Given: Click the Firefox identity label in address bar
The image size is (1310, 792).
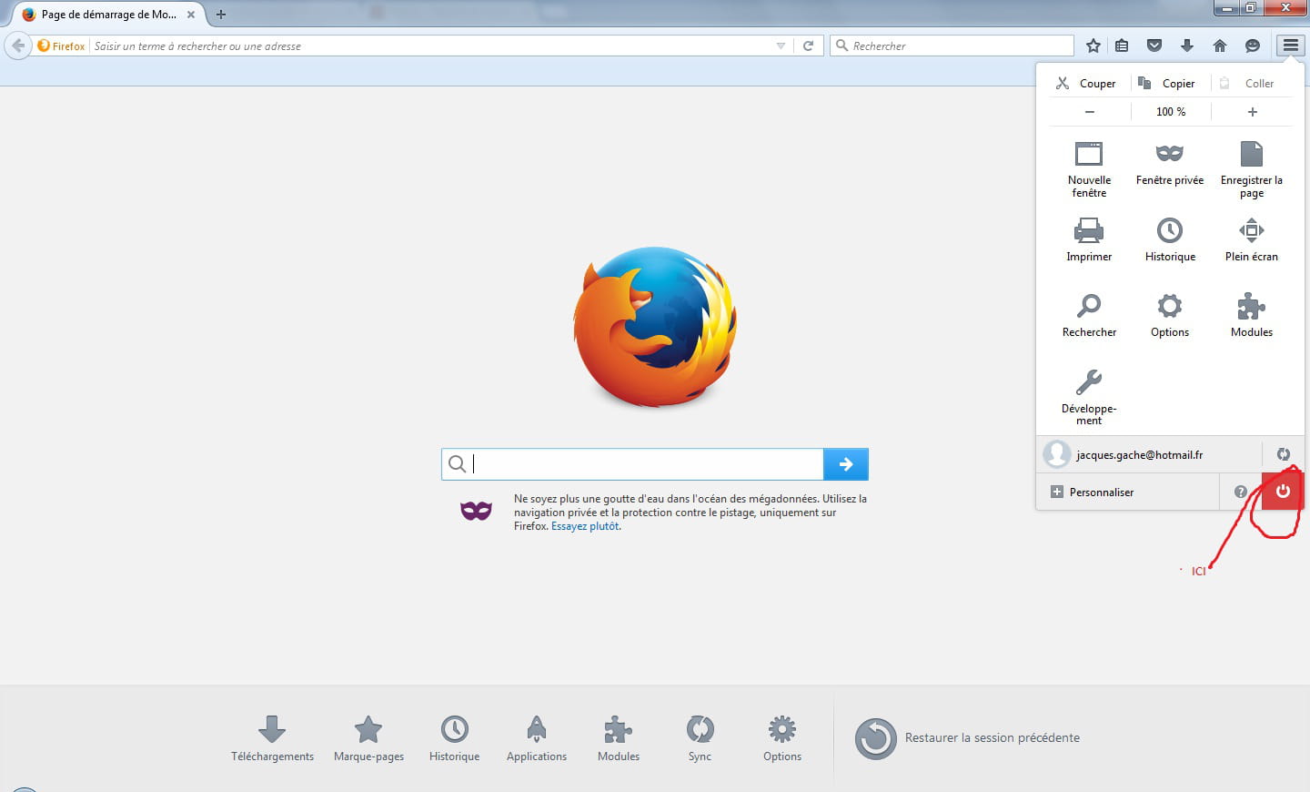Looking at the screenshot, I should coord(62,46).
